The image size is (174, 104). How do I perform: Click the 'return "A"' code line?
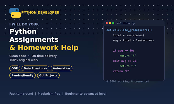click(x=128, y=56)
